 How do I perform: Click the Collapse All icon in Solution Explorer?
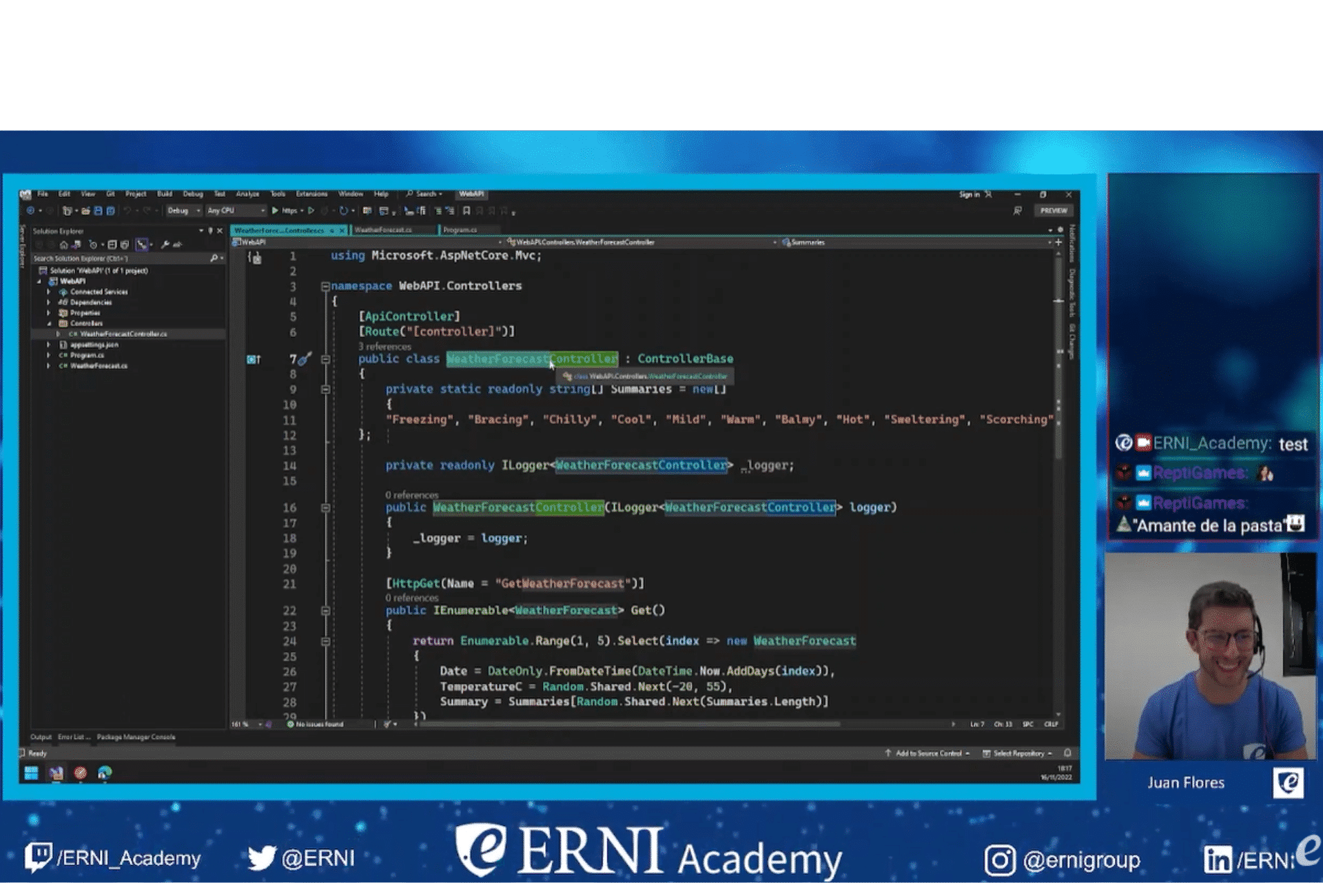112,245
